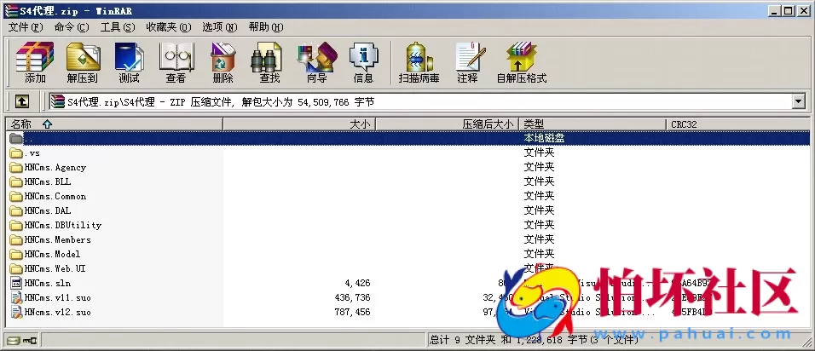Image resolution: width=815 pixels, height=351 pixels.
Task: Select the HNCms.sln file icon
Action: pos(16,283)
